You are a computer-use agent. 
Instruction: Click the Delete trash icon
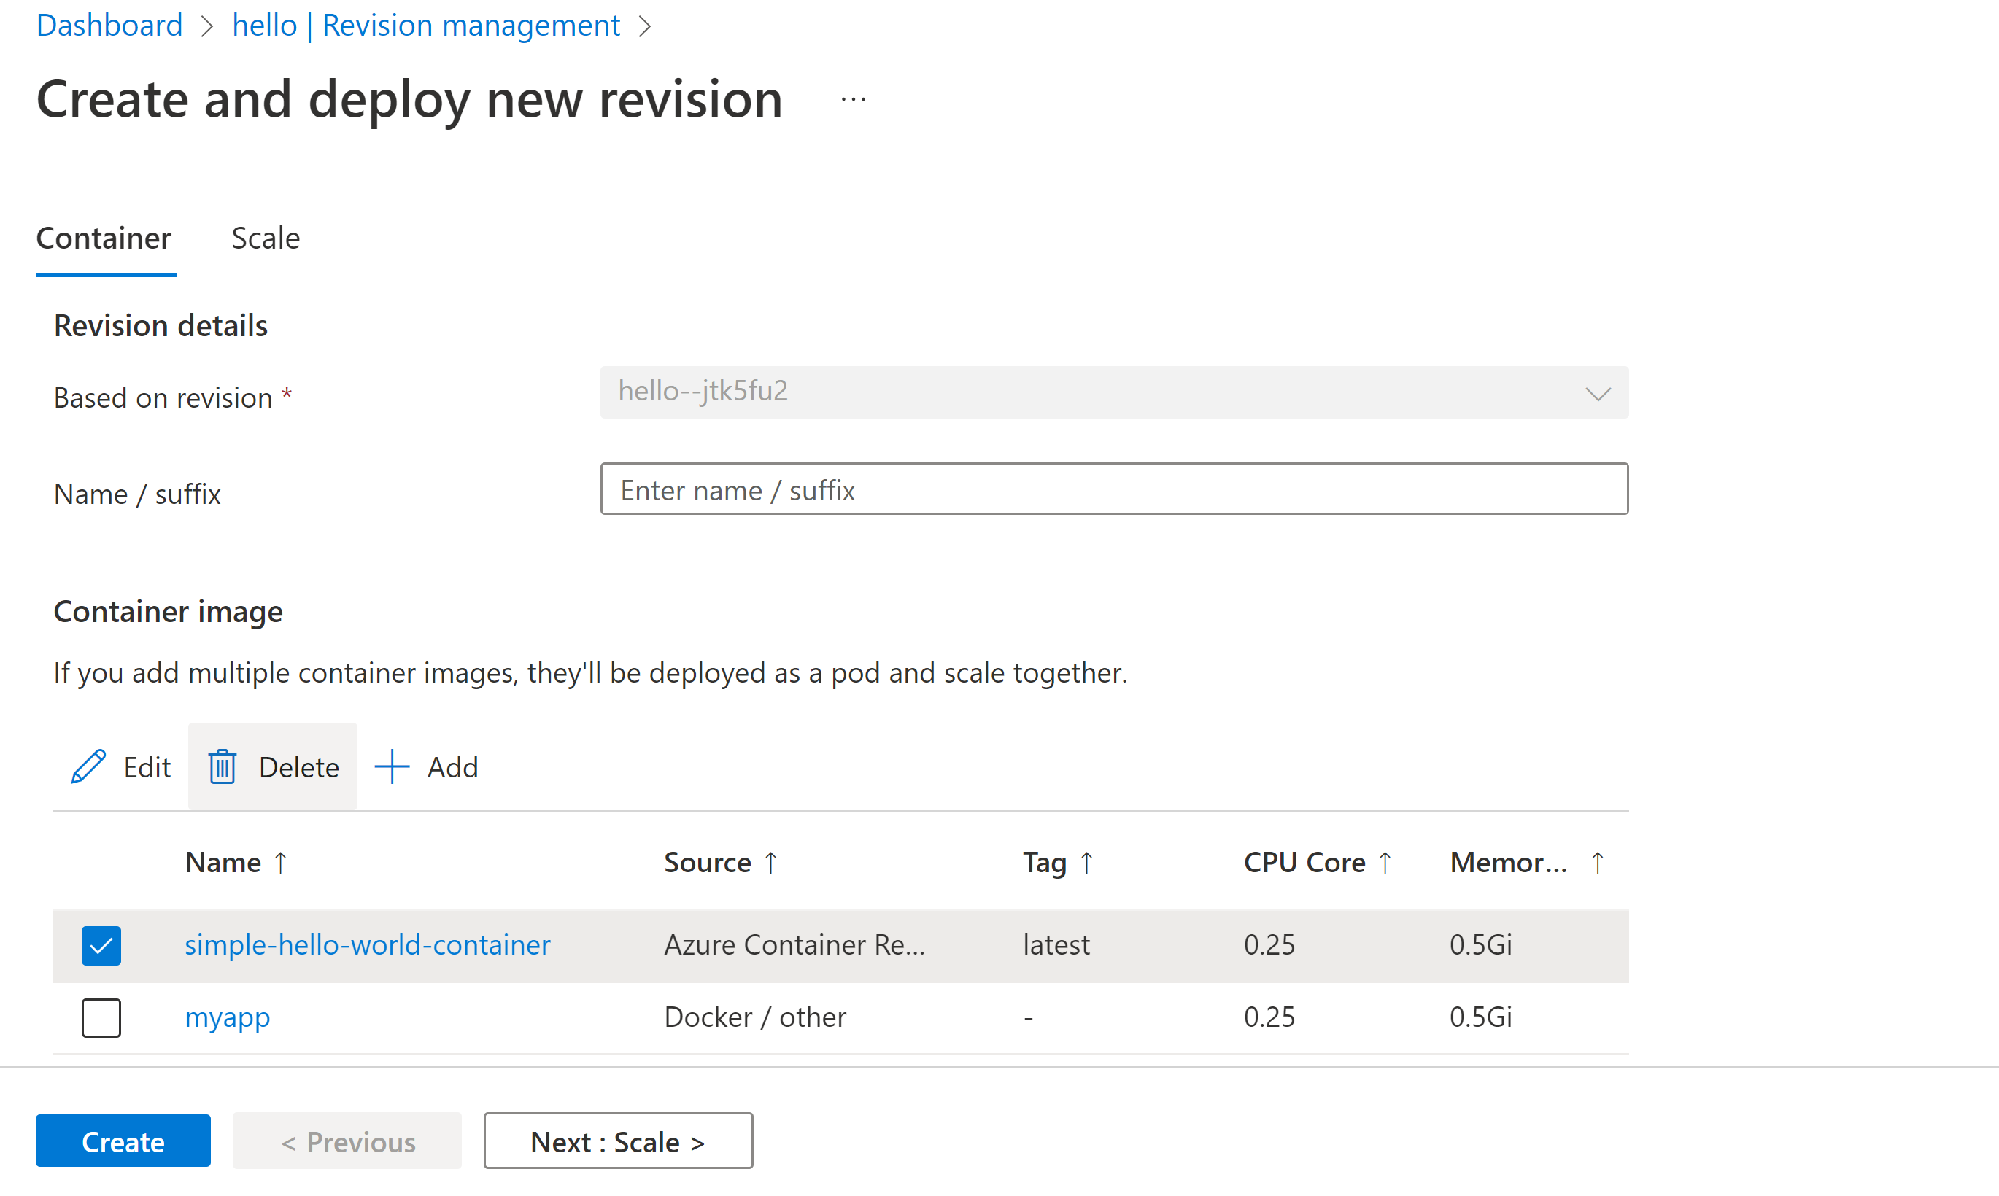tap(223, 766)
